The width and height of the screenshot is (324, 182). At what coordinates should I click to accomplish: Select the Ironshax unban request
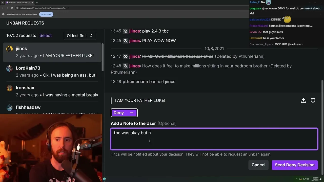52,91
